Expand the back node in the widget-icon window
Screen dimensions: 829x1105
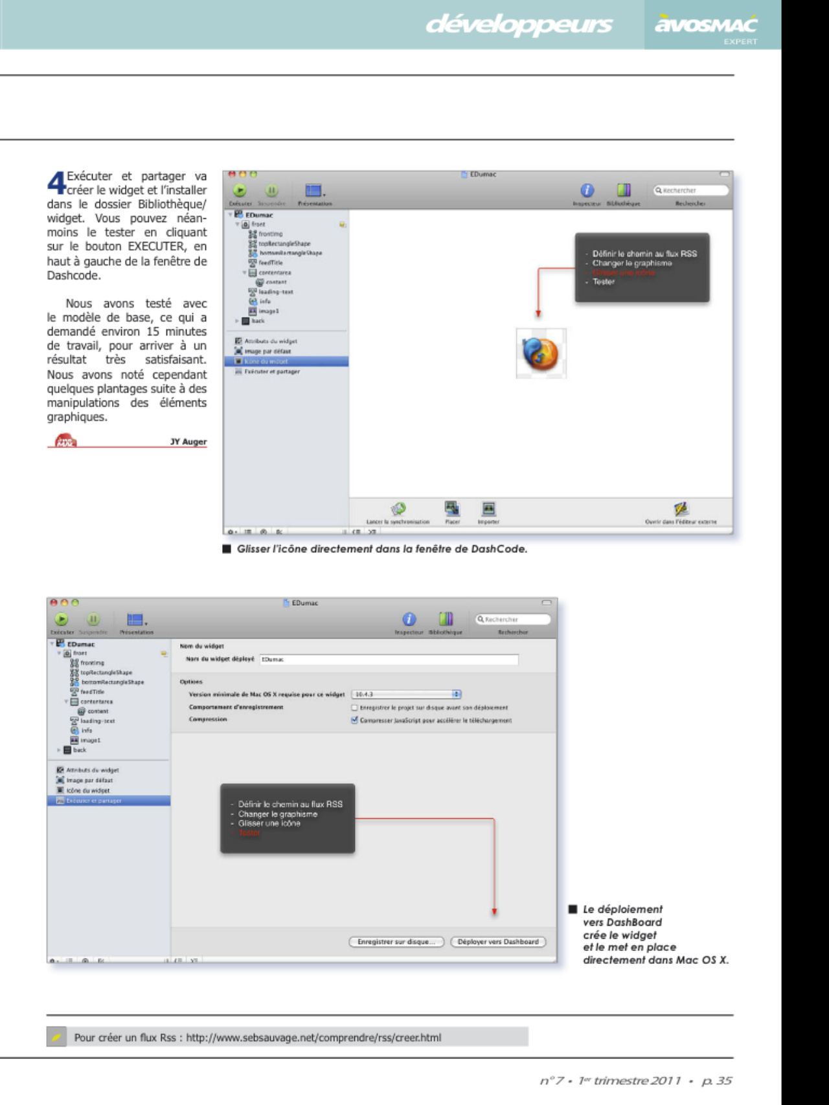click(x=237, y=320)
